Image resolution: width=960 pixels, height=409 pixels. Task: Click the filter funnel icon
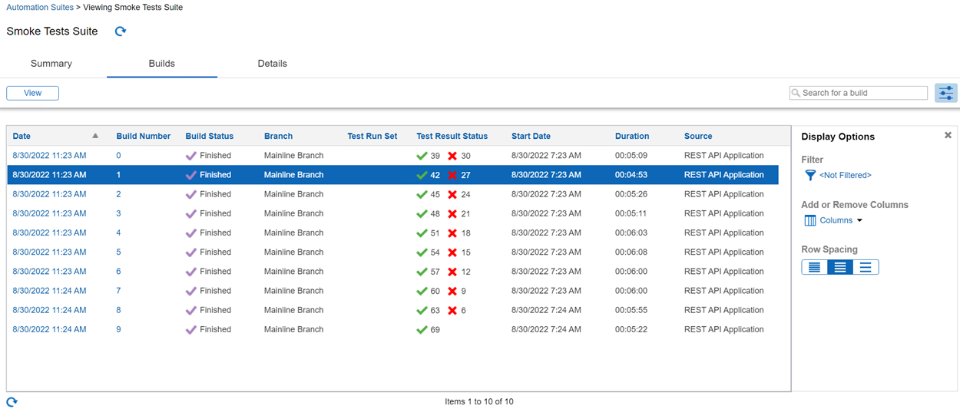[x=809, y=176]
